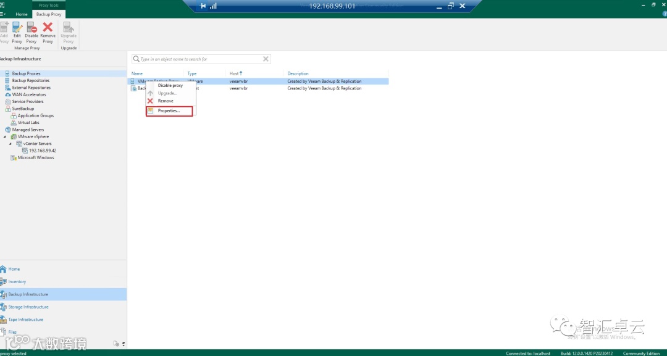Click the Edit Proxy ribbon button
Image resolution: width=667 pixels, height=356 pixels.
[17, 33]
